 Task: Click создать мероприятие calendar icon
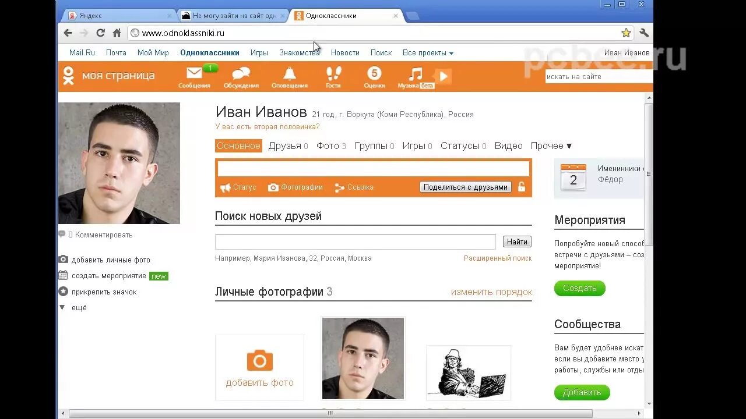click(64, 275)
